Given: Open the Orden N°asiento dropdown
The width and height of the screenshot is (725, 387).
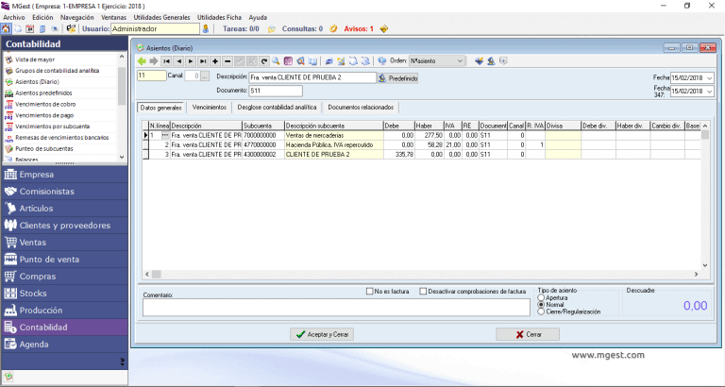Looking at the screenshot, I should pyautogui.click(x=460, y=61).
